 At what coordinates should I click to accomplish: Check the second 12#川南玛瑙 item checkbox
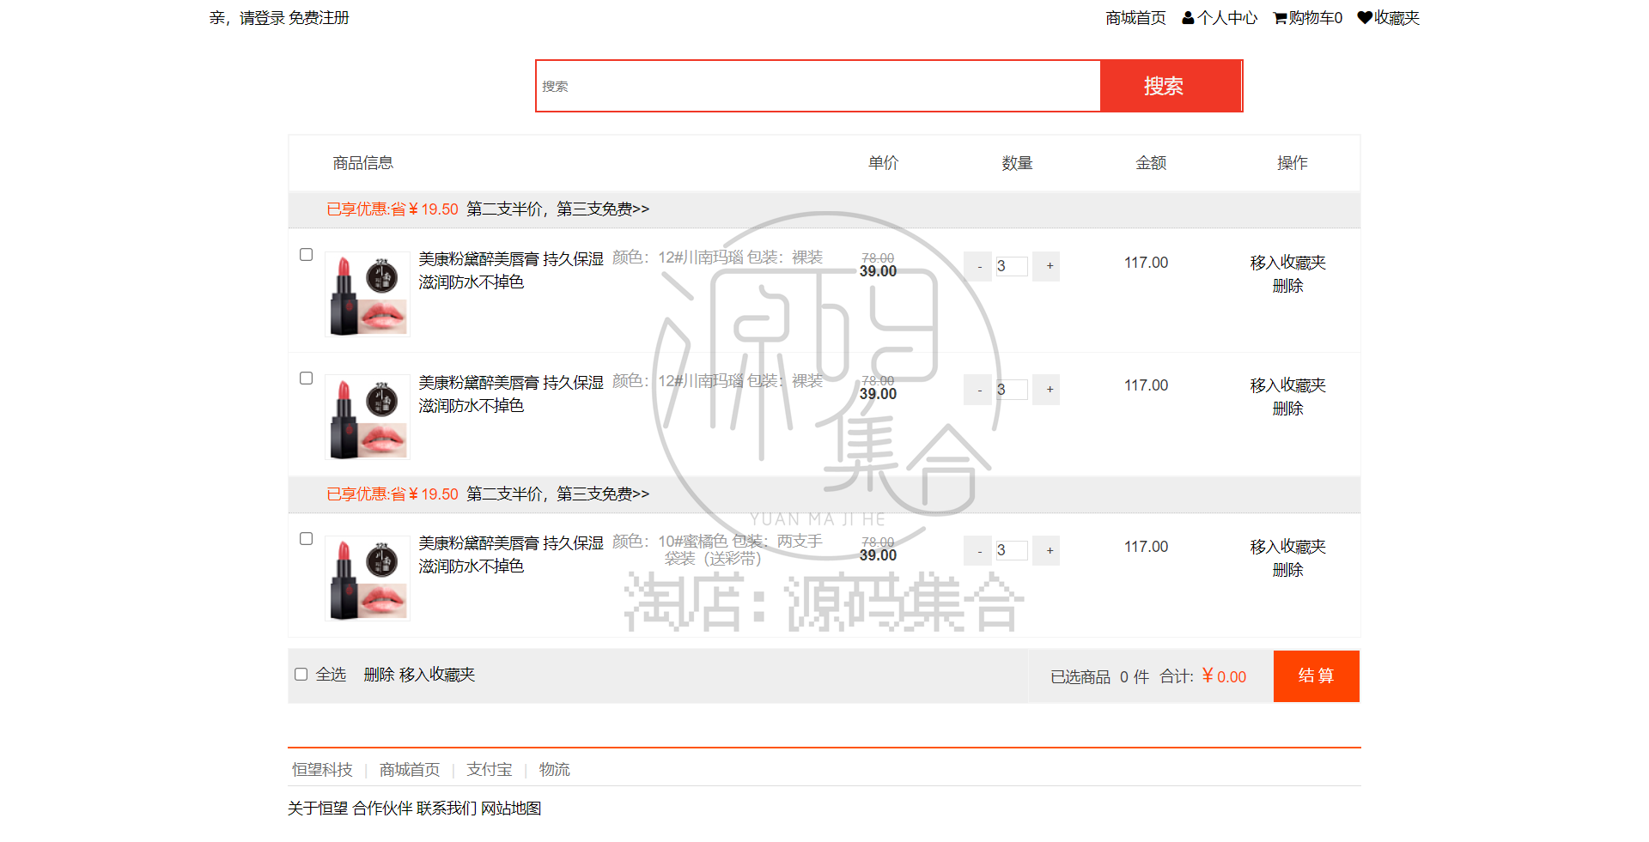[306, 379]
